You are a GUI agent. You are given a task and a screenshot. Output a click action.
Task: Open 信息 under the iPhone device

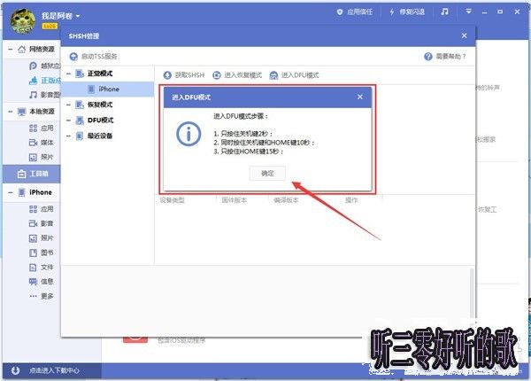click(x=42, y=282)
